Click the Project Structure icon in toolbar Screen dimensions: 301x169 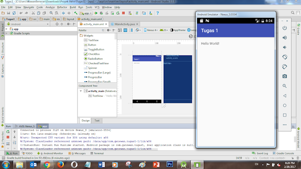[x=144, y=13]
